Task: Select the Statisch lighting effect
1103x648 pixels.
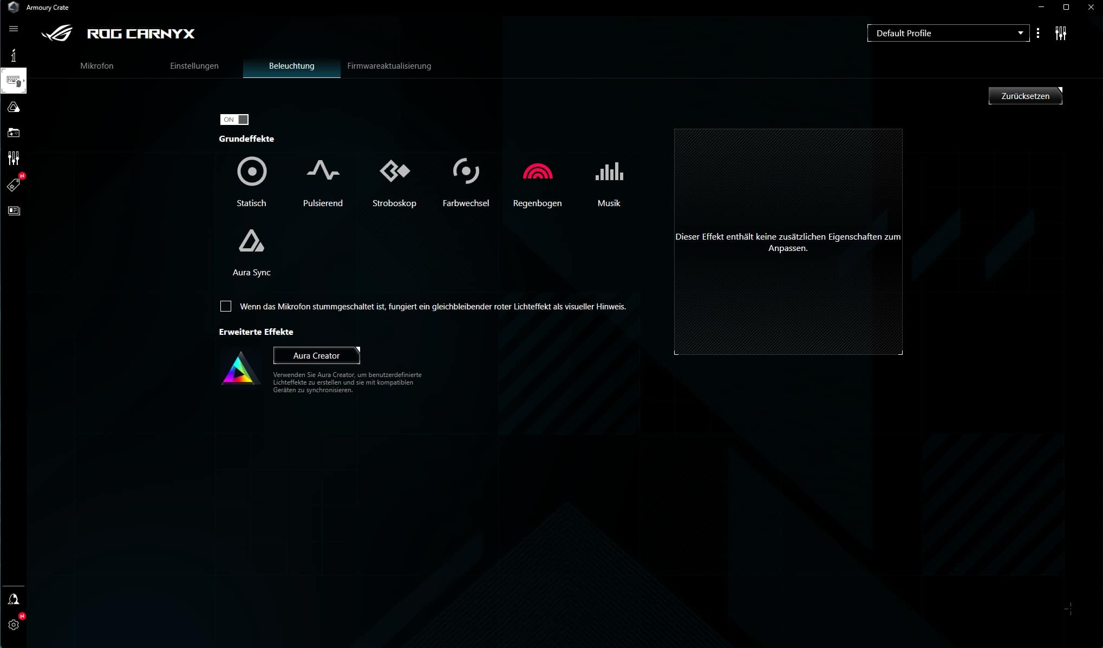Action: tap(252, 171)
